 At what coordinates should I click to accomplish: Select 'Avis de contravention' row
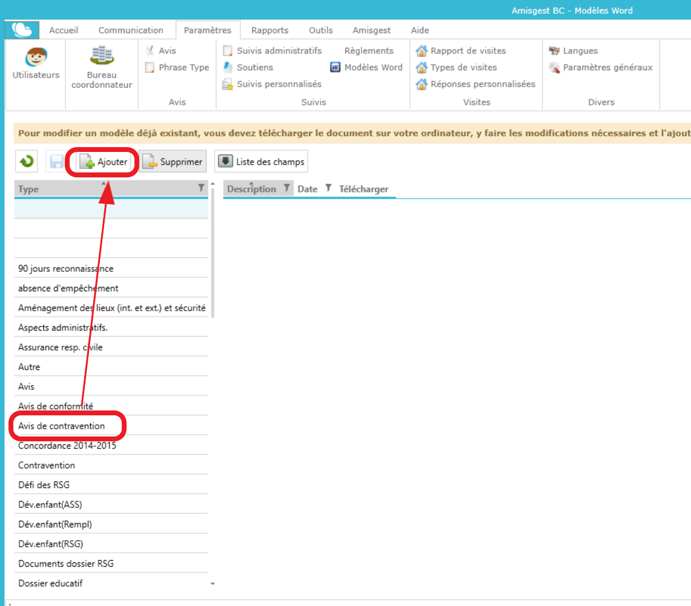pos(111,426)
